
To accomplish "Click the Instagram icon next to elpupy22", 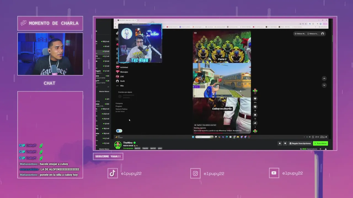I will pos(195,173).
